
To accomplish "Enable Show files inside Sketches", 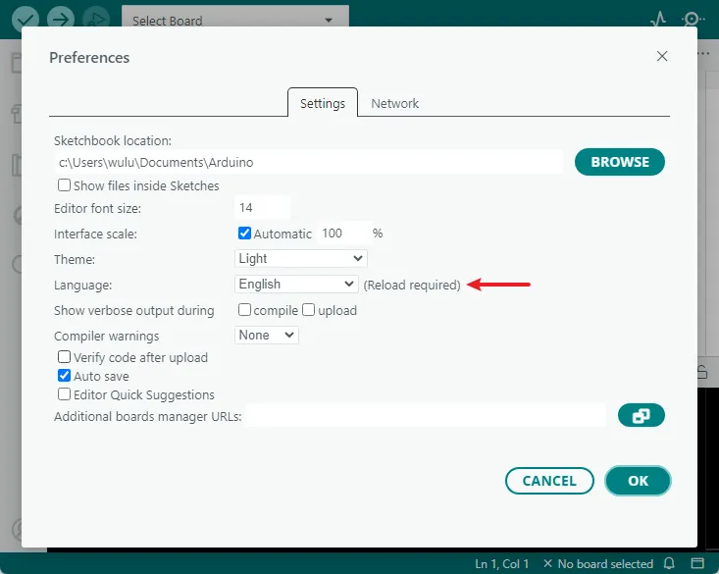I will [65, 185].
